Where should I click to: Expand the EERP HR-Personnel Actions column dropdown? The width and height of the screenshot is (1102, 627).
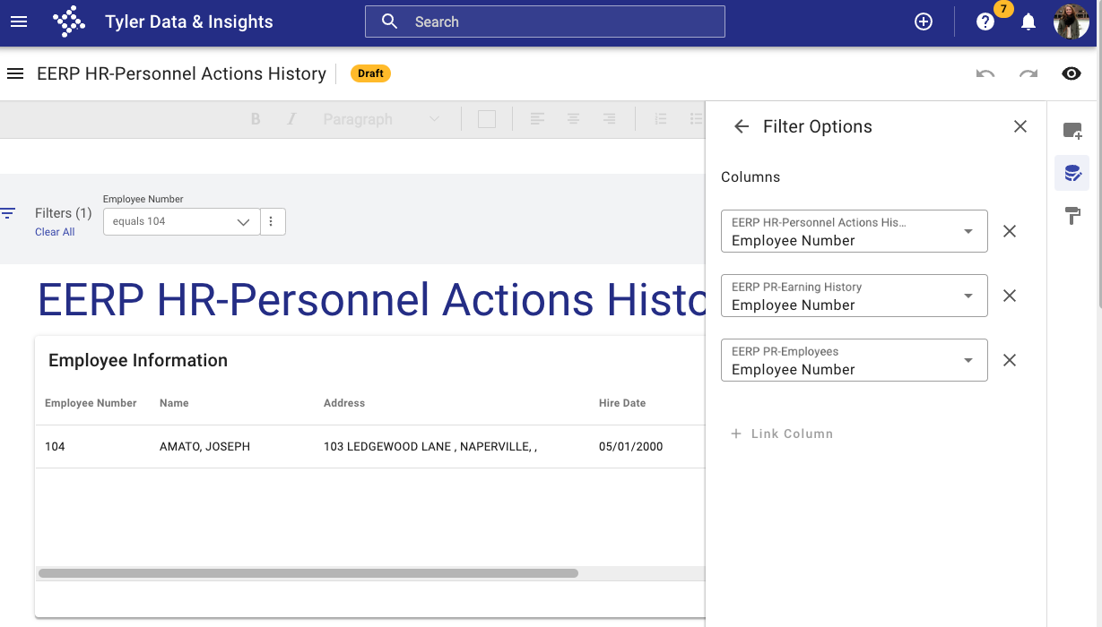coord(855,231)
